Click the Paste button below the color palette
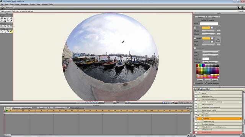This screenshot has width=245, height=137. point(207,80)
